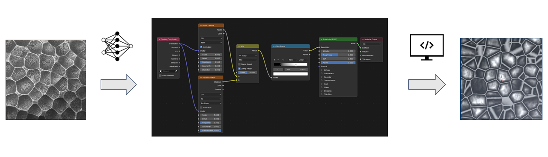Click the UV output socket on Texture Coordinate
The width and height of the screenshot is (548, 157).
coord(179,51)
